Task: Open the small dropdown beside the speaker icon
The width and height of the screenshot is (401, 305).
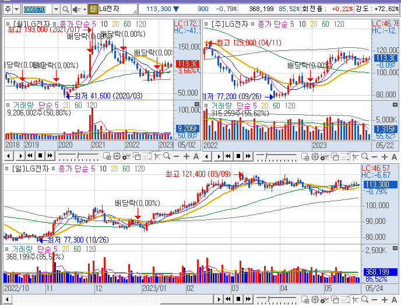Action: [85, 10]
